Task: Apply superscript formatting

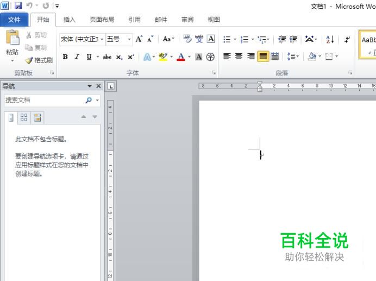Action: [131, 57]
